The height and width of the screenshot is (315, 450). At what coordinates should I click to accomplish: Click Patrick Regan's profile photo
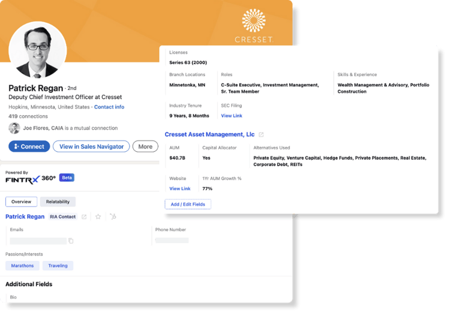click(x=37, y=50)
